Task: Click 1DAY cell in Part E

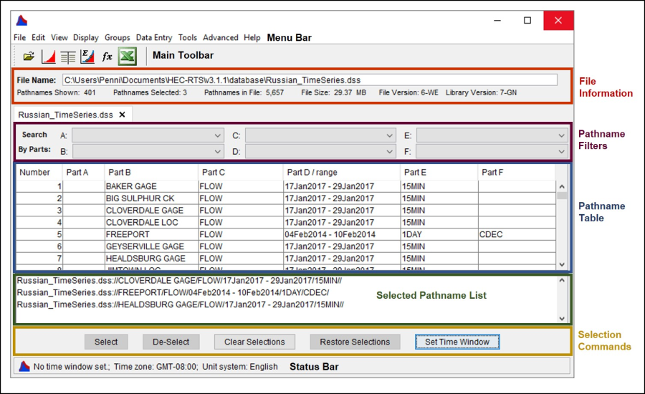Action: coord(439,234)
